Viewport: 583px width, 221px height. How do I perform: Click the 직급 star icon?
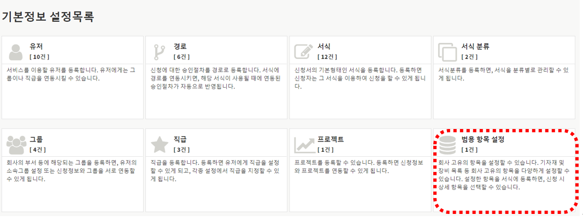tap(160, 144)
